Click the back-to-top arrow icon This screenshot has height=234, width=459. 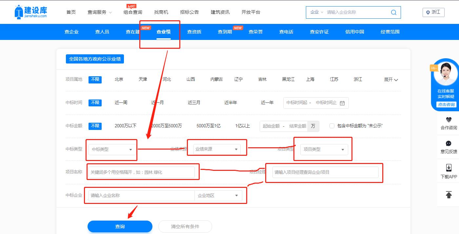(x=449, y=194)
